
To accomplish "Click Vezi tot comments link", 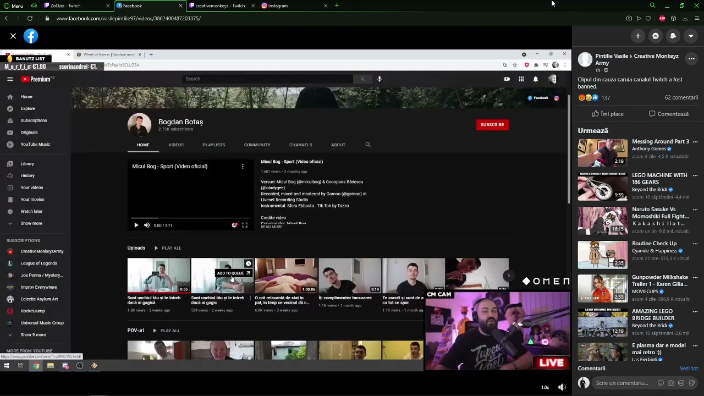I will [x=689, y=369].
